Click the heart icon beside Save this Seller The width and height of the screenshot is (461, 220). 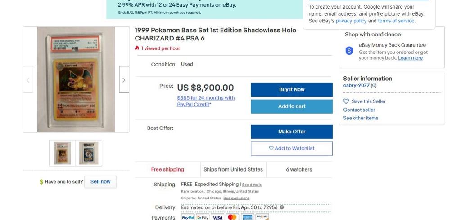coord(346,101)
